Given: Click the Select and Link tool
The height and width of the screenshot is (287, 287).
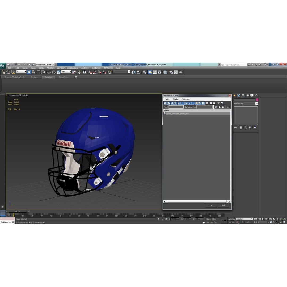Looking at the screenshot, I should (3, 72).
